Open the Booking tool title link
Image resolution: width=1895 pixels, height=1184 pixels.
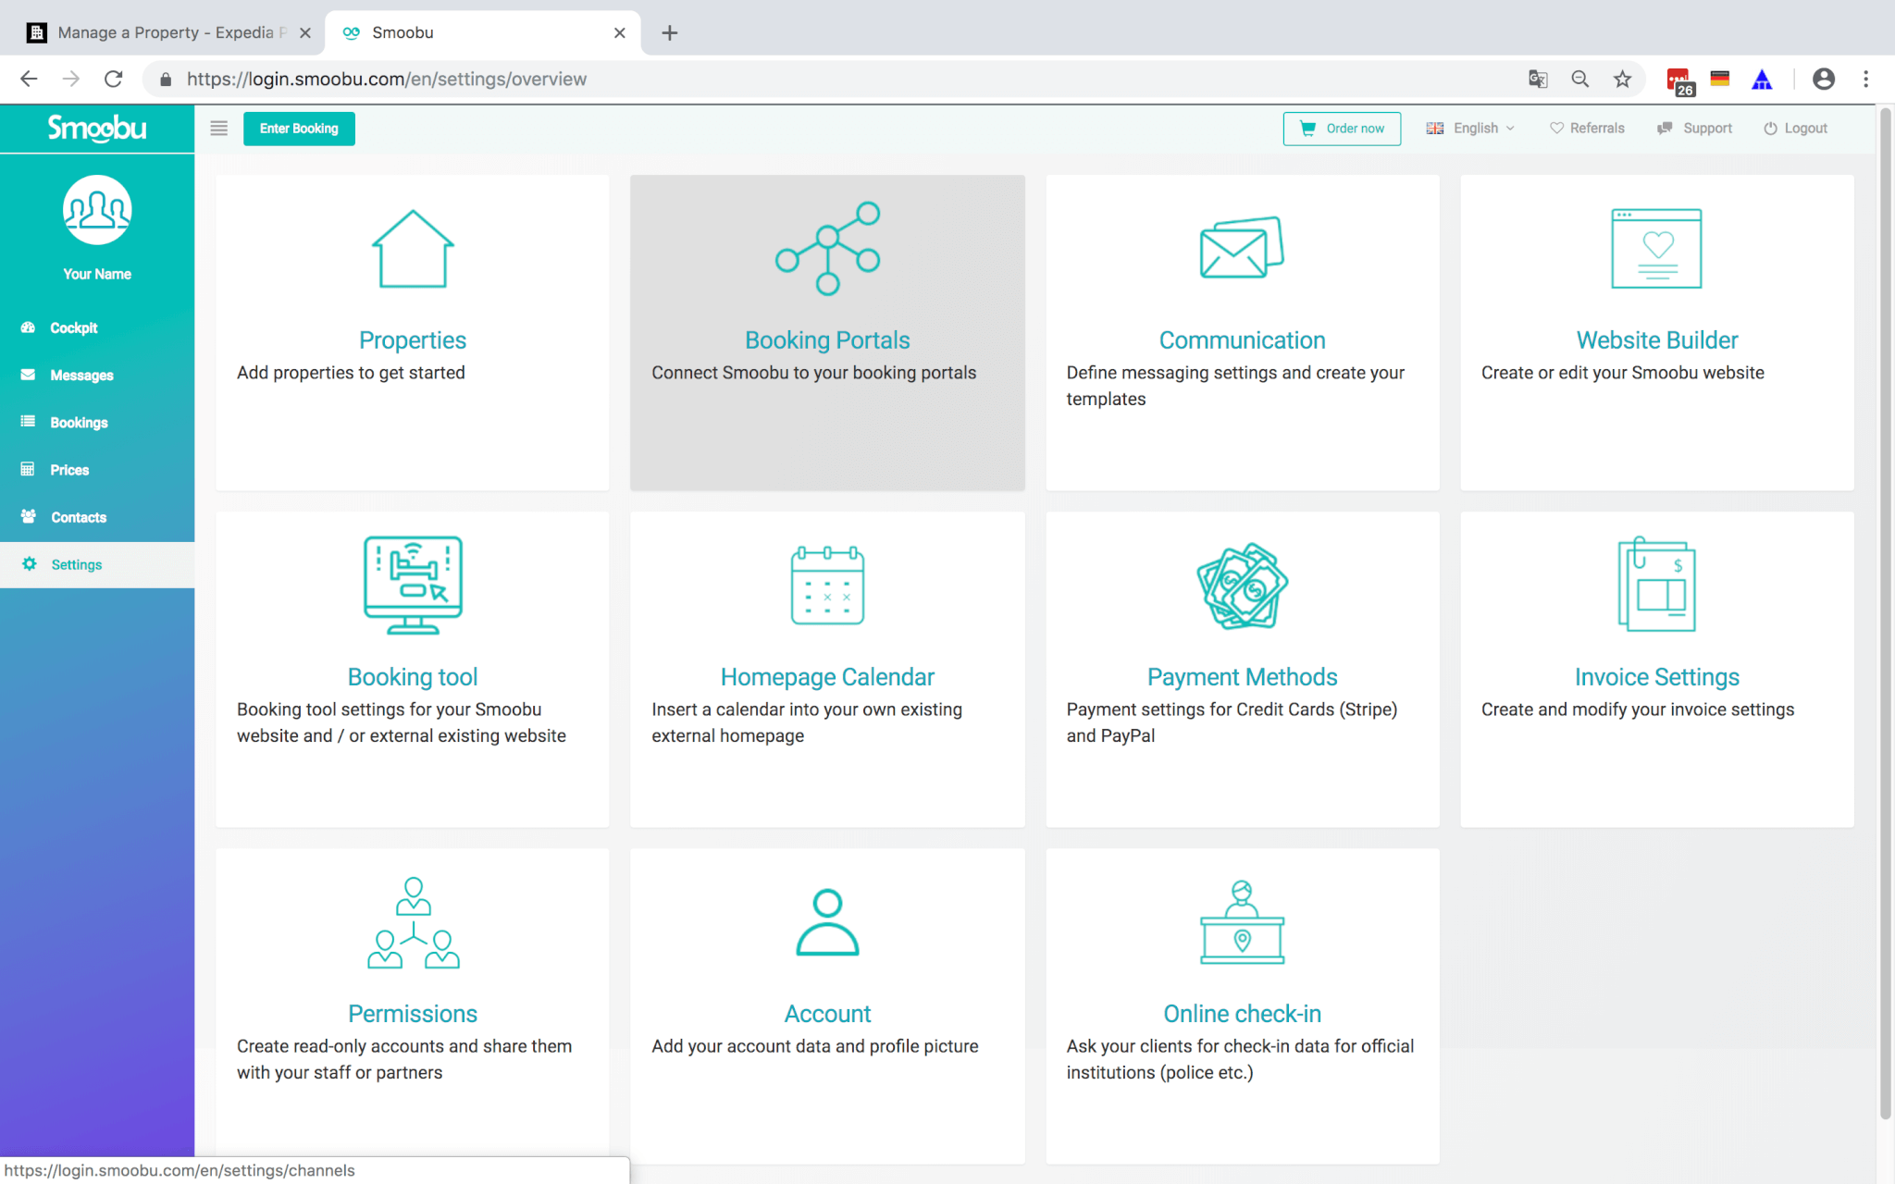click(413, 677)
